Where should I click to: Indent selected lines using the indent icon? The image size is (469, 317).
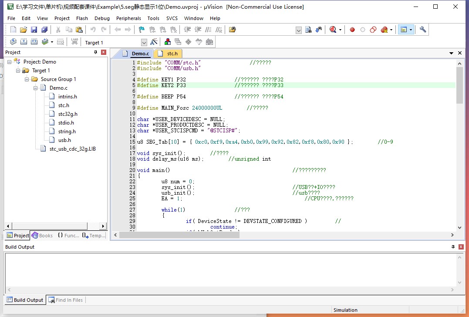click(x=188, y=30)
